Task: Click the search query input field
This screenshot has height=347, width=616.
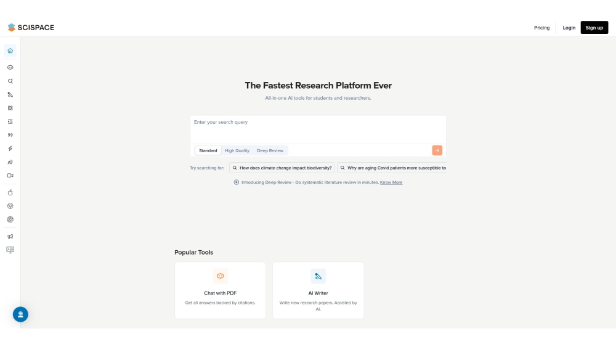Action: pyautogui.click(x=317, y=128)
